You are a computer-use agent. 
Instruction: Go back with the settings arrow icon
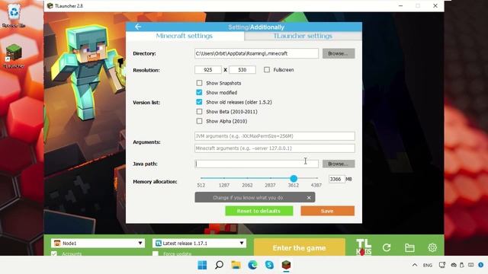tap(138, 27)
